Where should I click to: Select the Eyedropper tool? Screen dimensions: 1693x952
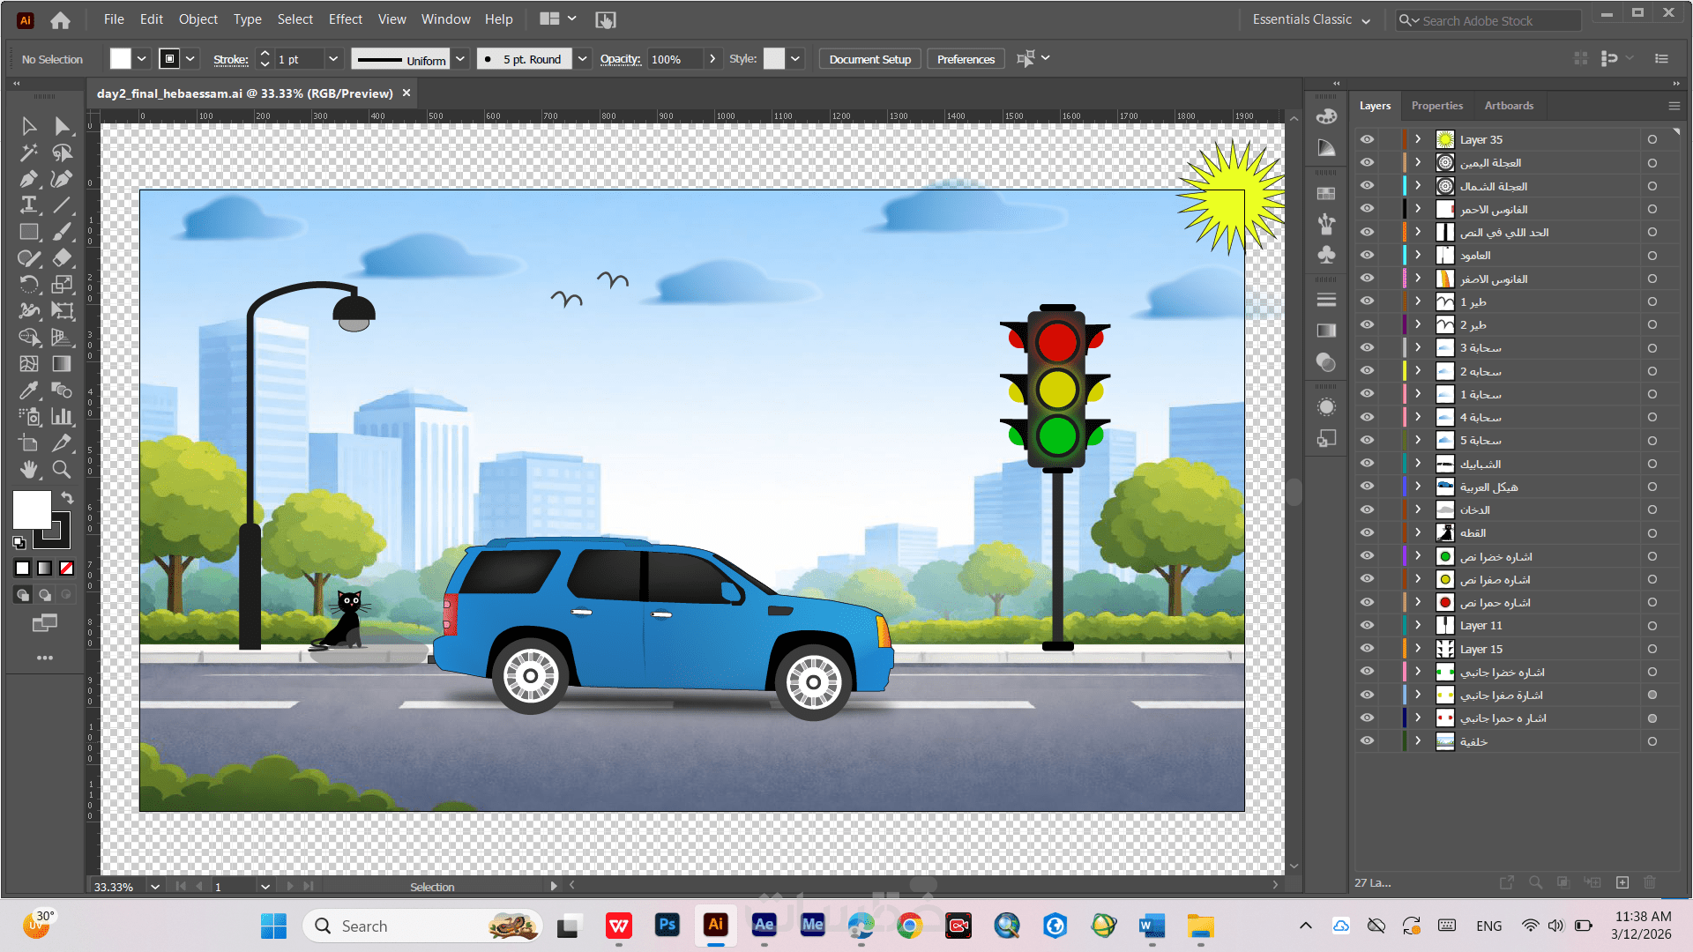[x=28, y=390]
